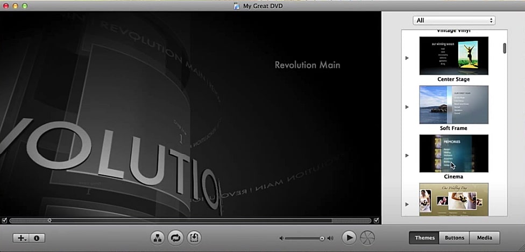Select the Soft Frame theme thumbnail
The width and height of the screenshot is (525, 252).
(454, 105)
